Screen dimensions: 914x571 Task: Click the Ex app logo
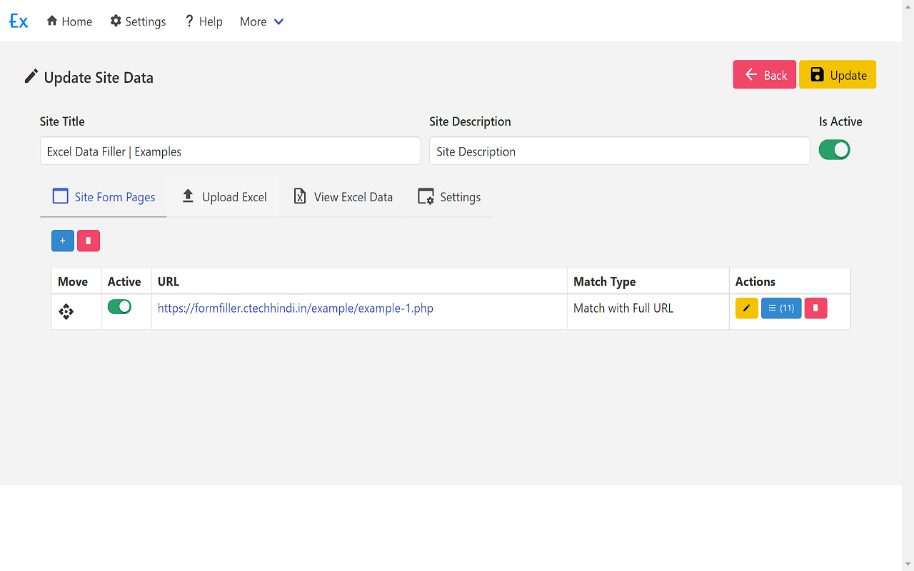pyautogui.click(x=19, y=21)
